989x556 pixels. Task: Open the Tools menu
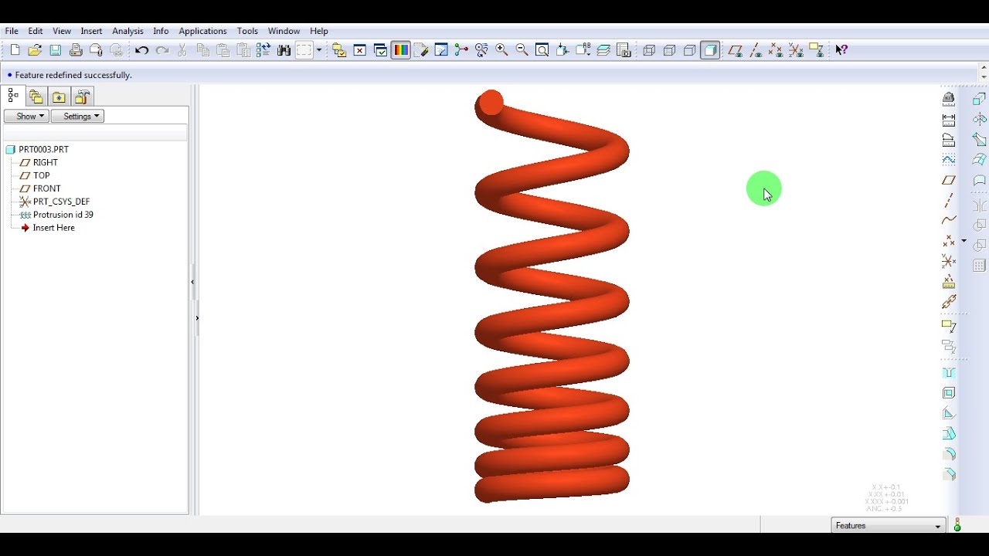[x=247, y=31]
